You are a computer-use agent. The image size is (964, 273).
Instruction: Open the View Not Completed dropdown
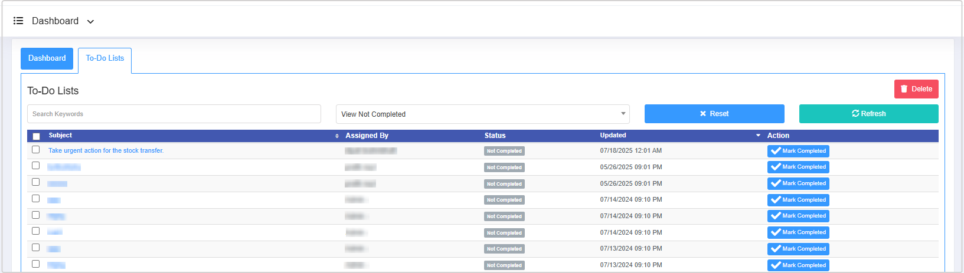click(482, 114)
